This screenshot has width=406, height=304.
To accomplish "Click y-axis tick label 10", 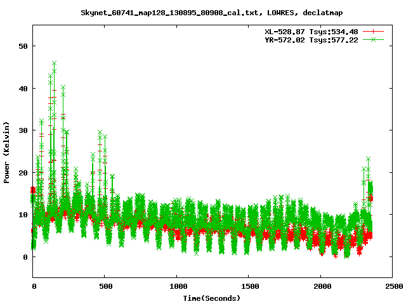I will point(23,215).
